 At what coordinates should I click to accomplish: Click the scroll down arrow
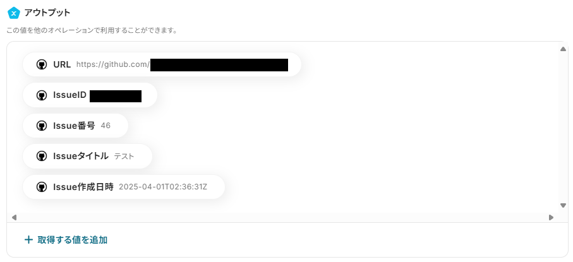[563, 205]
